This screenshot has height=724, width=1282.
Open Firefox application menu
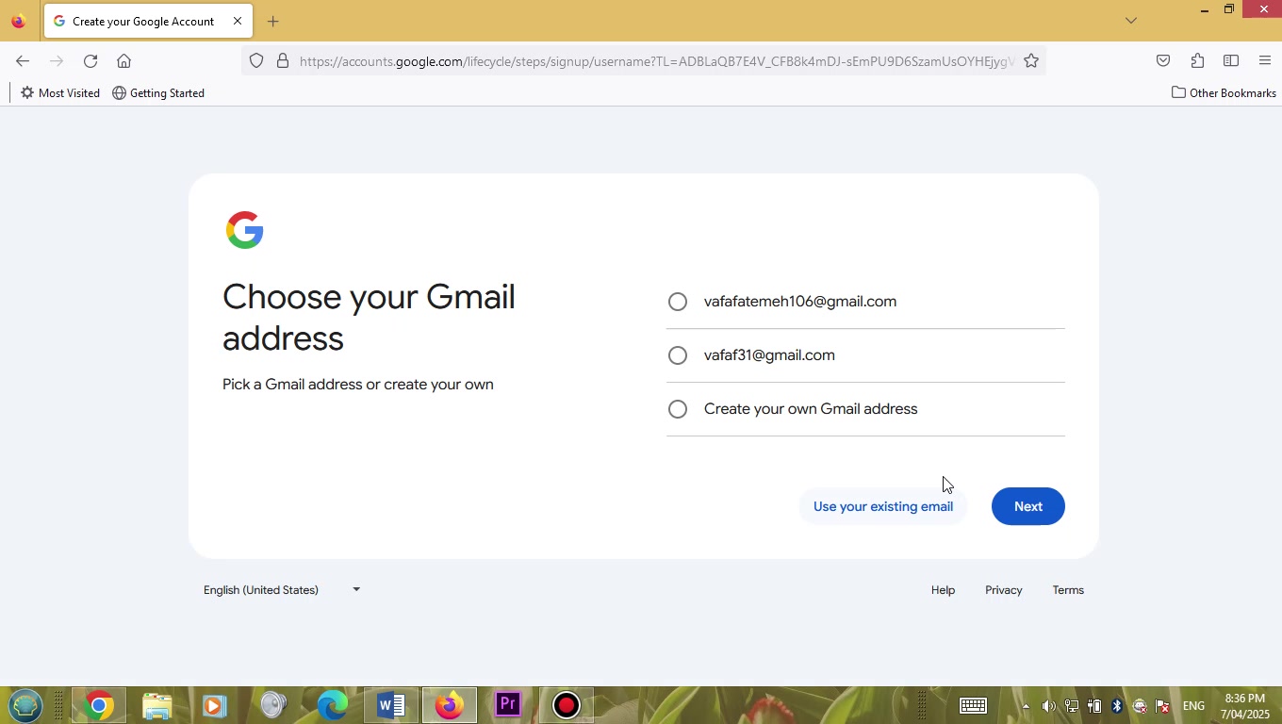pos(1265,61)
